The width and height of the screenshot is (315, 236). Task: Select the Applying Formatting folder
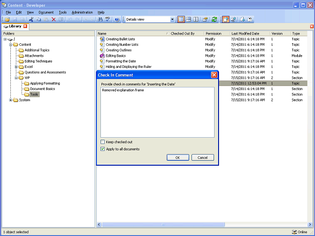click(x=45, y=83)
